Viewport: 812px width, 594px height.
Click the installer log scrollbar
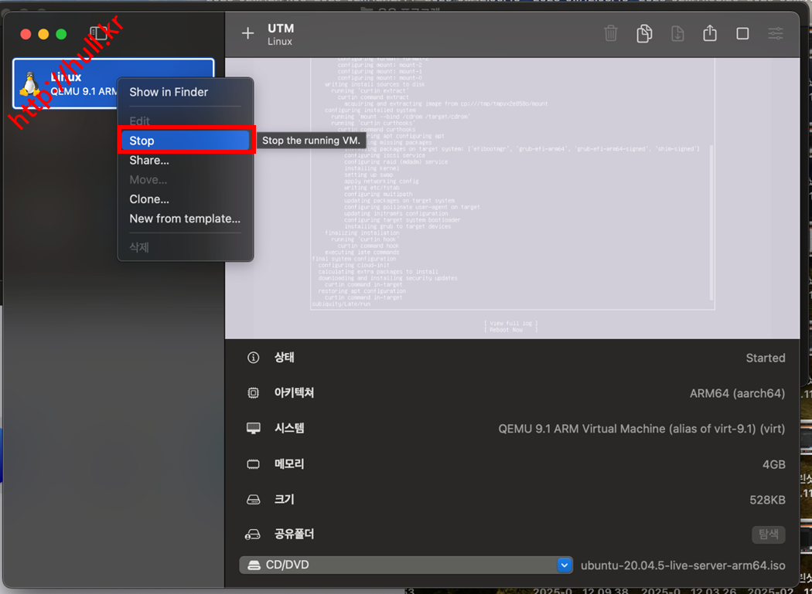pyautogui.click(x=711, y=222)
